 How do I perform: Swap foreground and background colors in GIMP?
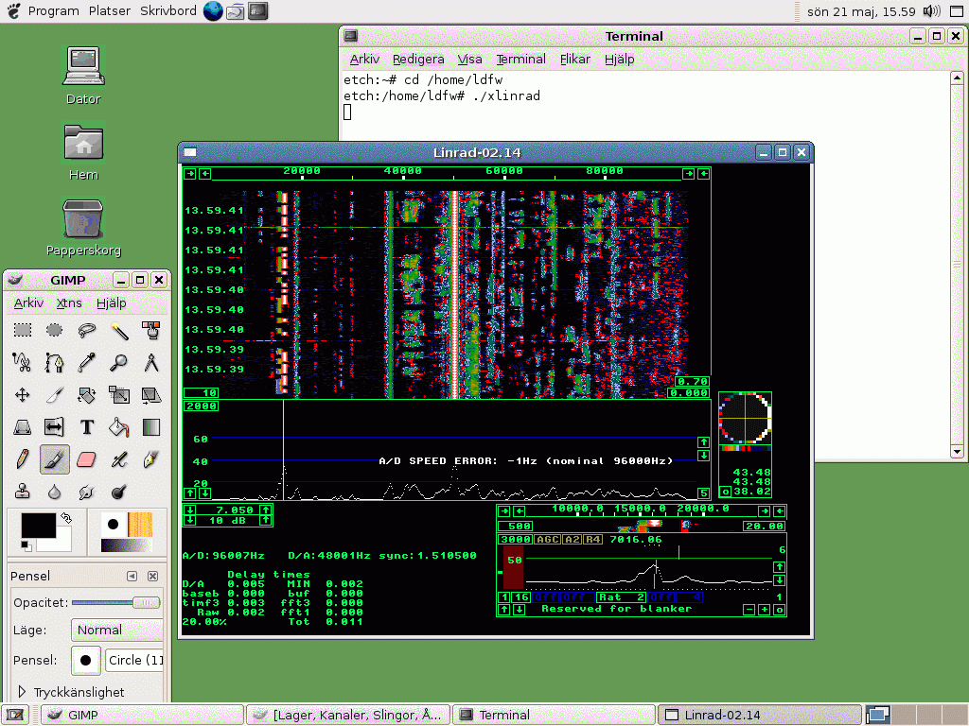tap(65, 517)
